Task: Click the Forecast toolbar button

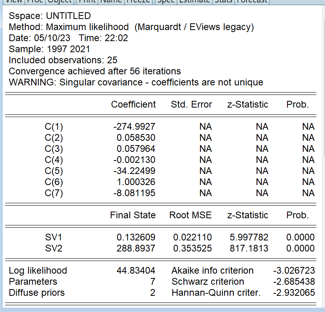Action: (252, 1)
